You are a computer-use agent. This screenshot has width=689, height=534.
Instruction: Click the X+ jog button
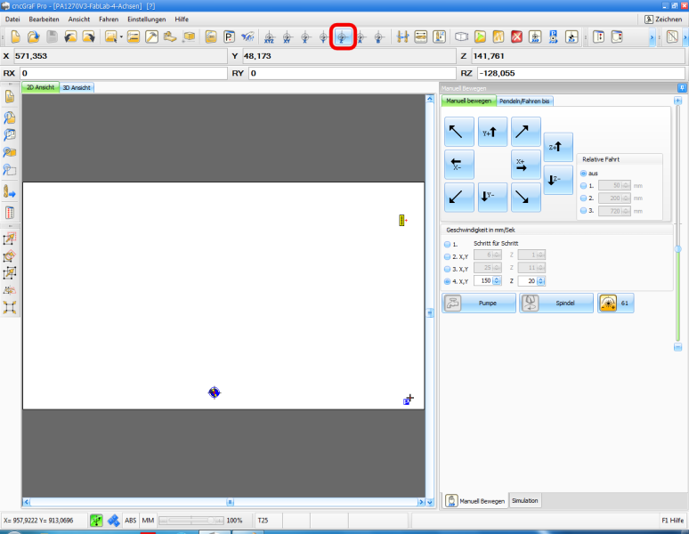[526, 165]
